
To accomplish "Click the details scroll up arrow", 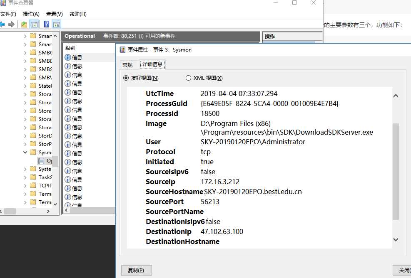I will [396, 96].
